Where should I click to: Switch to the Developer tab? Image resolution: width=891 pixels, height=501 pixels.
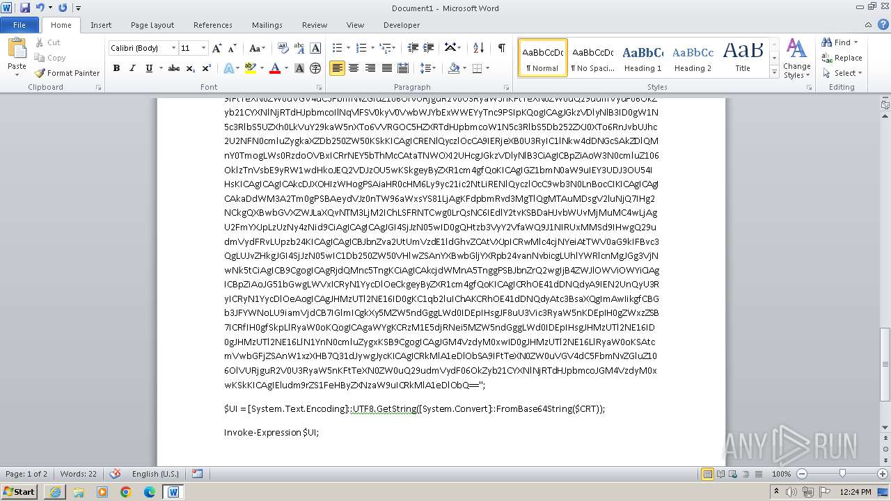(x=402, y=25)
